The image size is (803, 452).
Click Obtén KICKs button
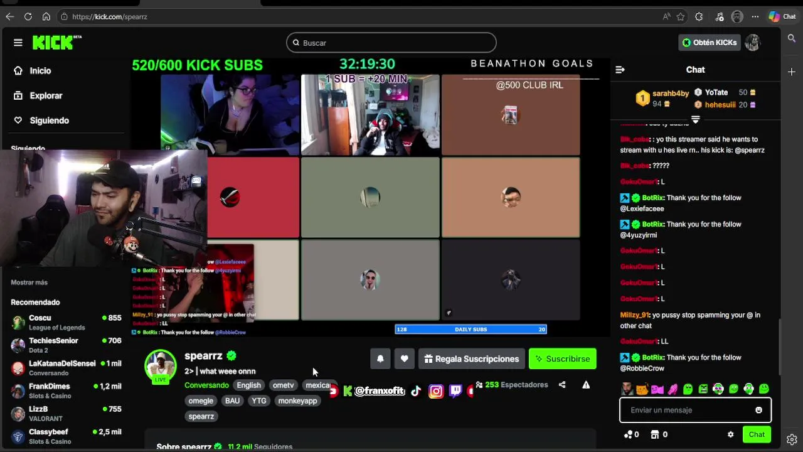[x=710, y=43]
